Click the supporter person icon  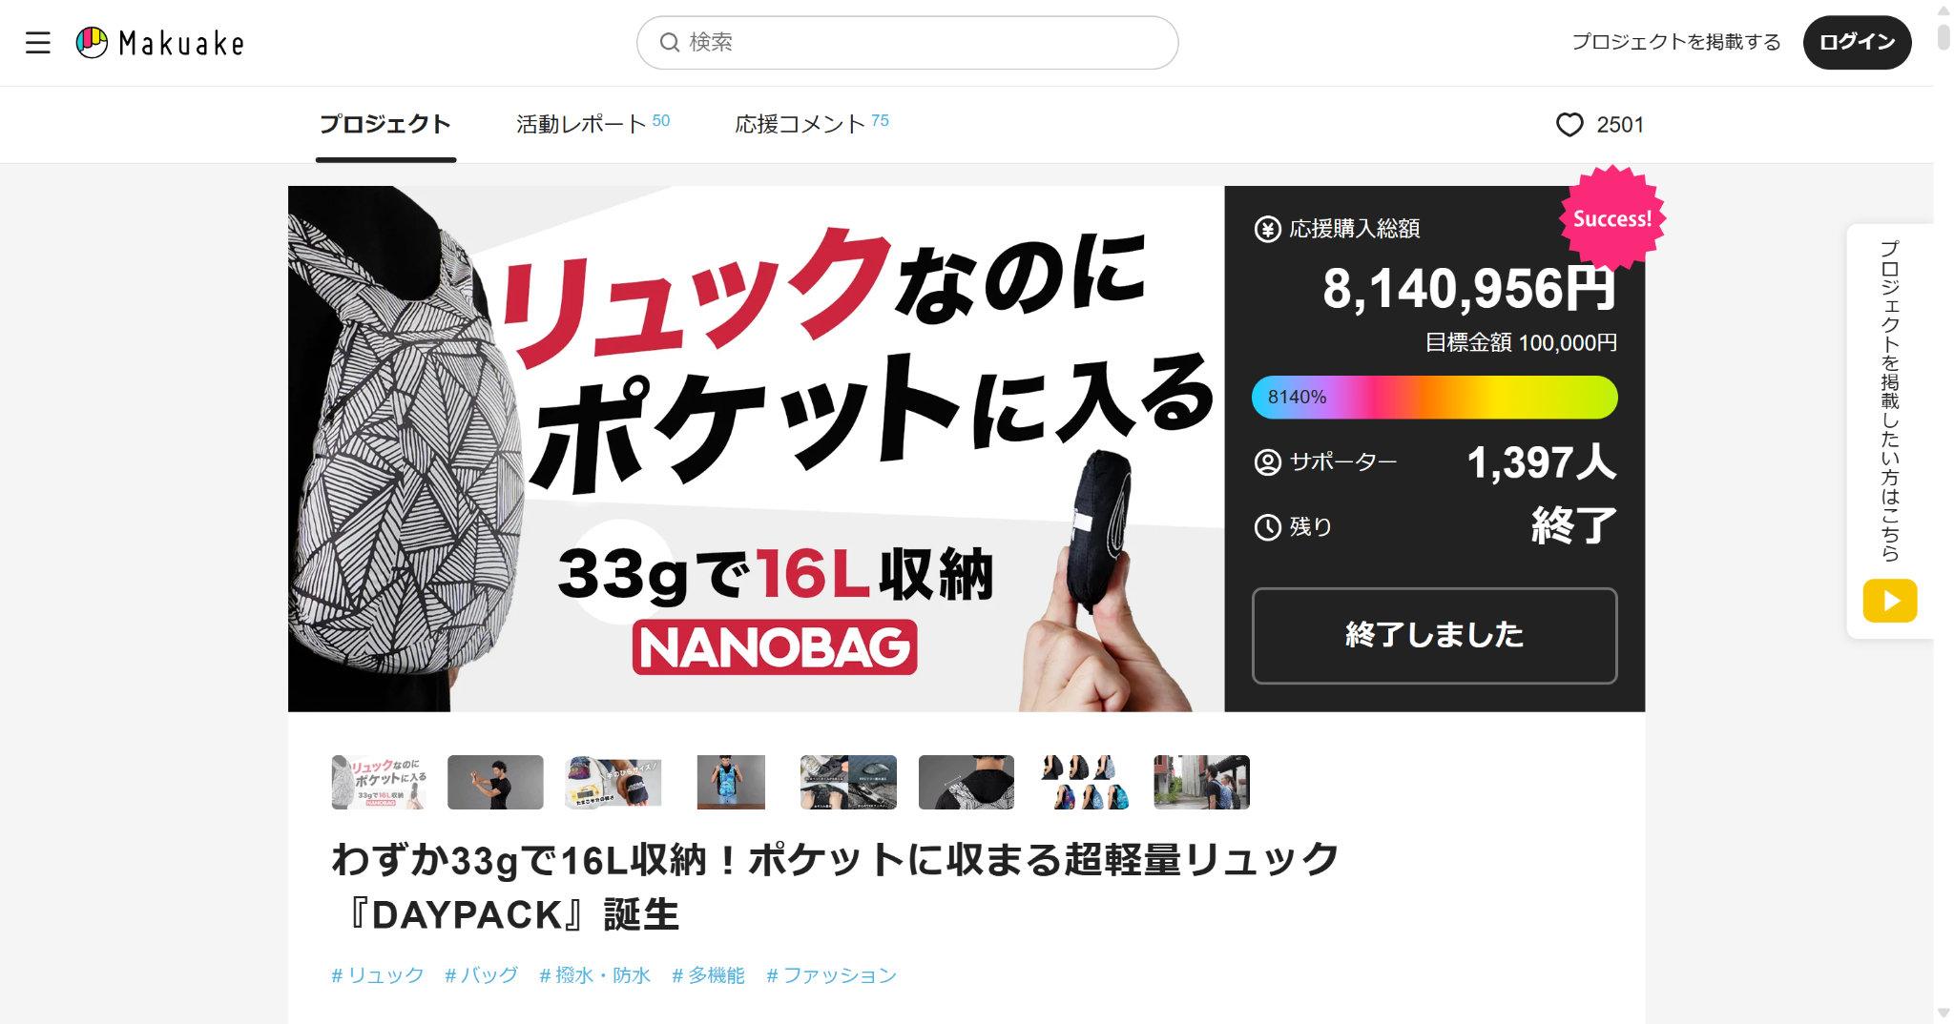(1267, 462)
